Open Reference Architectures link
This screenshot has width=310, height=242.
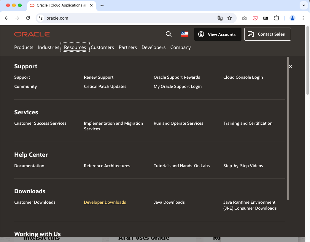point(107,166)
